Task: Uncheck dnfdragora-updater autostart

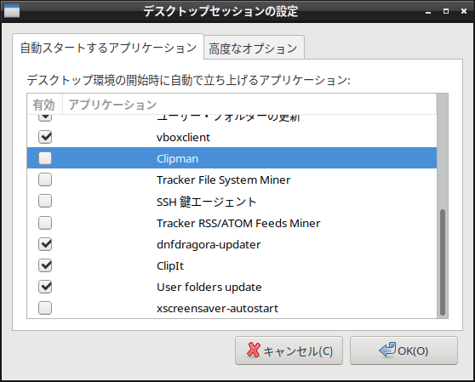Action: coord(45,244)
